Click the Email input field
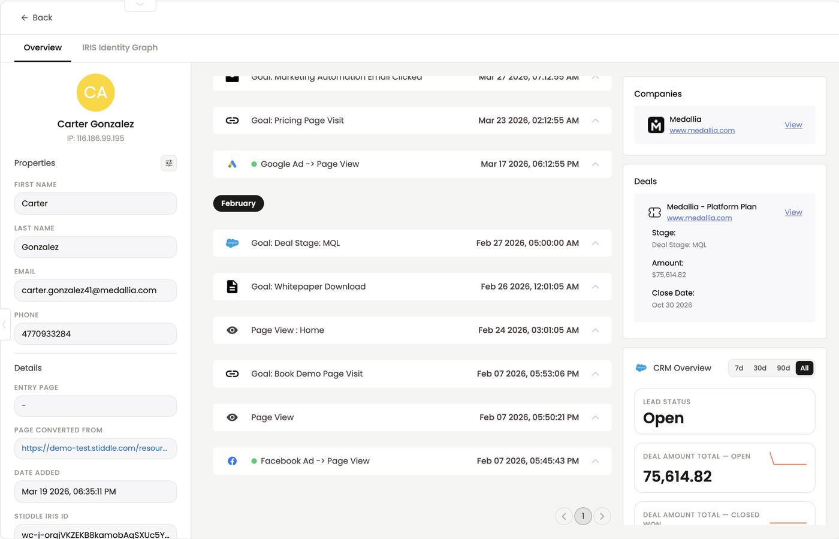Screen dimensions: 839x539 click(x=95, y=290)
